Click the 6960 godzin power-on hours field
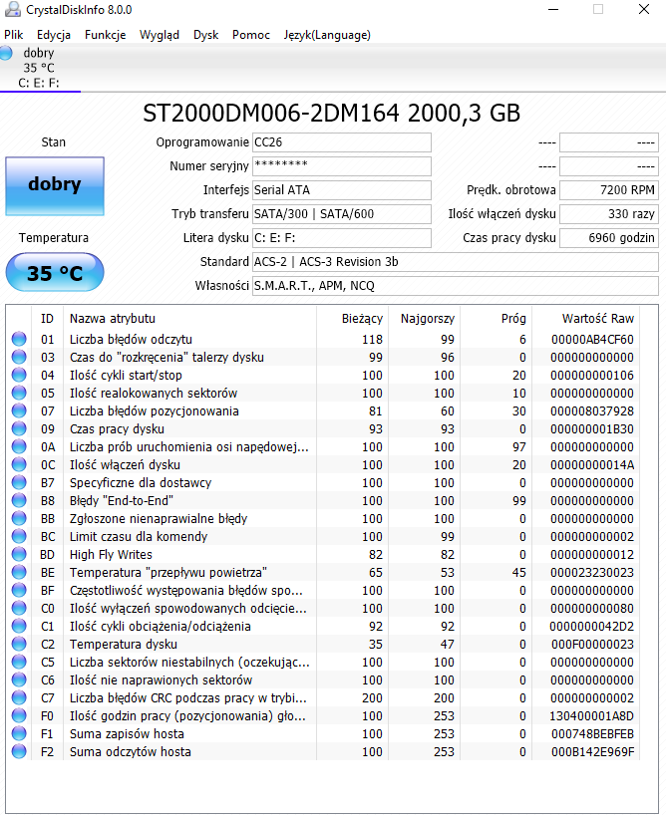The height and width of the screenshot is (815, 666). 609,238
